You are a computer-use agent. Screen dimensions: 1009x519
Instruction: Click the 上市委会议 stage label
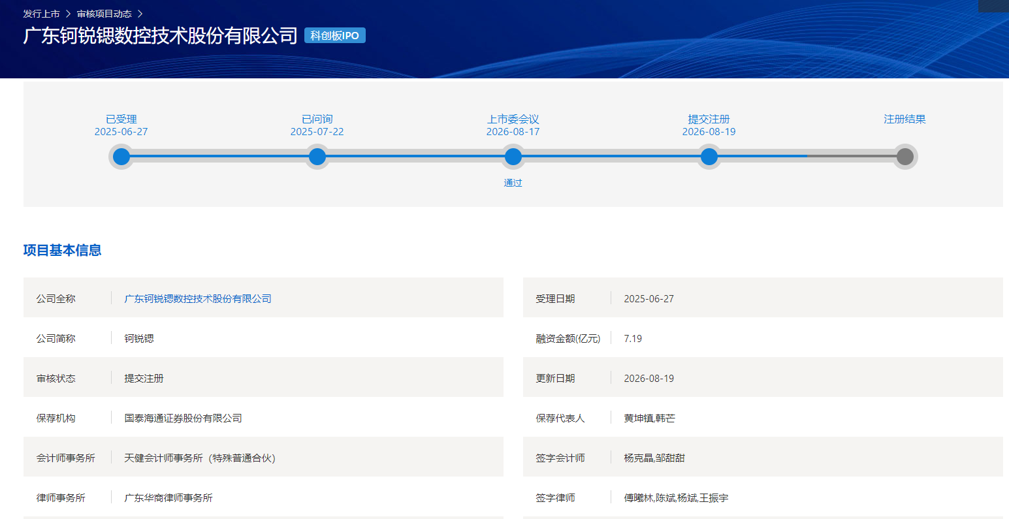click(x=513, y=119)
